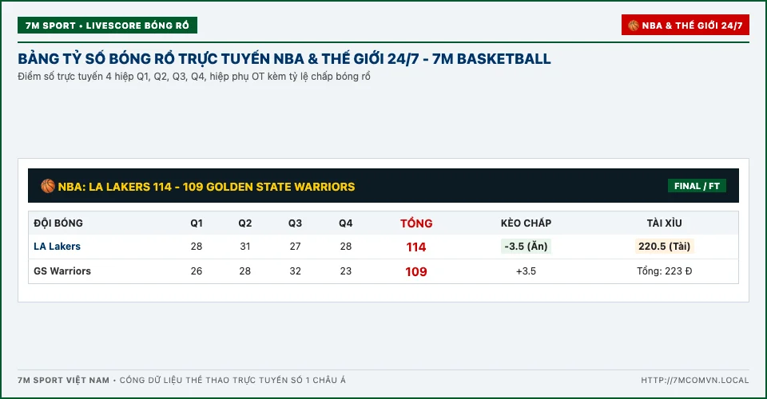
Task: Click the Q4 column header
Action: pos(345,223)
